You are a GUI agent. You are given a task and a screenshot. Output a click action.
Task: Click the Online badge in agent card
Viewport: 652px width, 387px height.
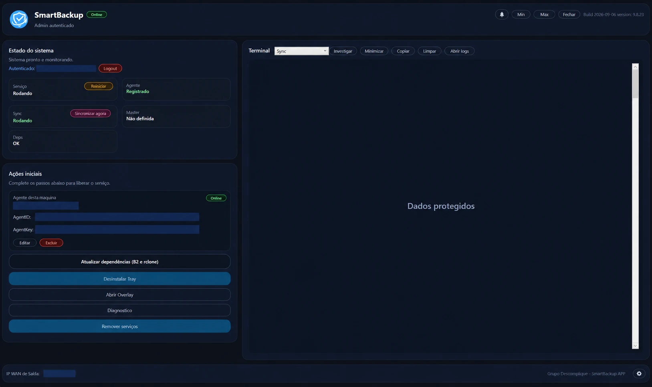point(216,198)
